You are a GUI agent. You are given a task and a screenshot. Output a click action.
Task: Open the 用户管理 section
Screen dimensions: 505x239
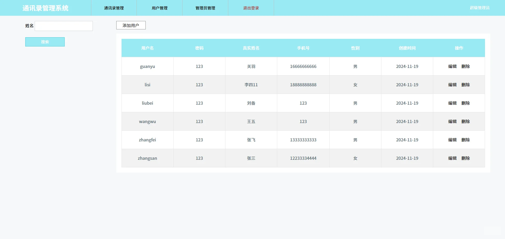click(159, 8)
